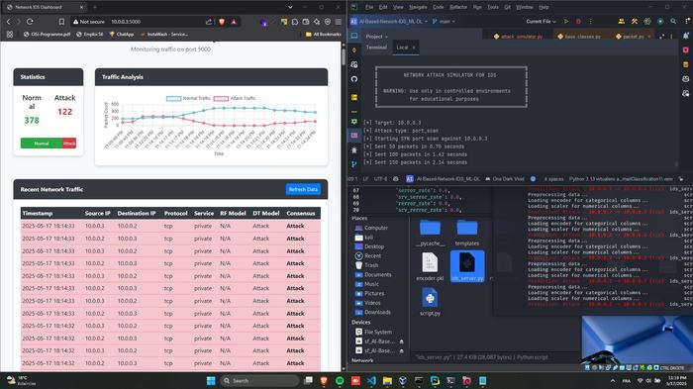693x389 pixels.
Task: Click the hammer tools icon in PyCharm toolbar
Action: click(x=635, y=21)
